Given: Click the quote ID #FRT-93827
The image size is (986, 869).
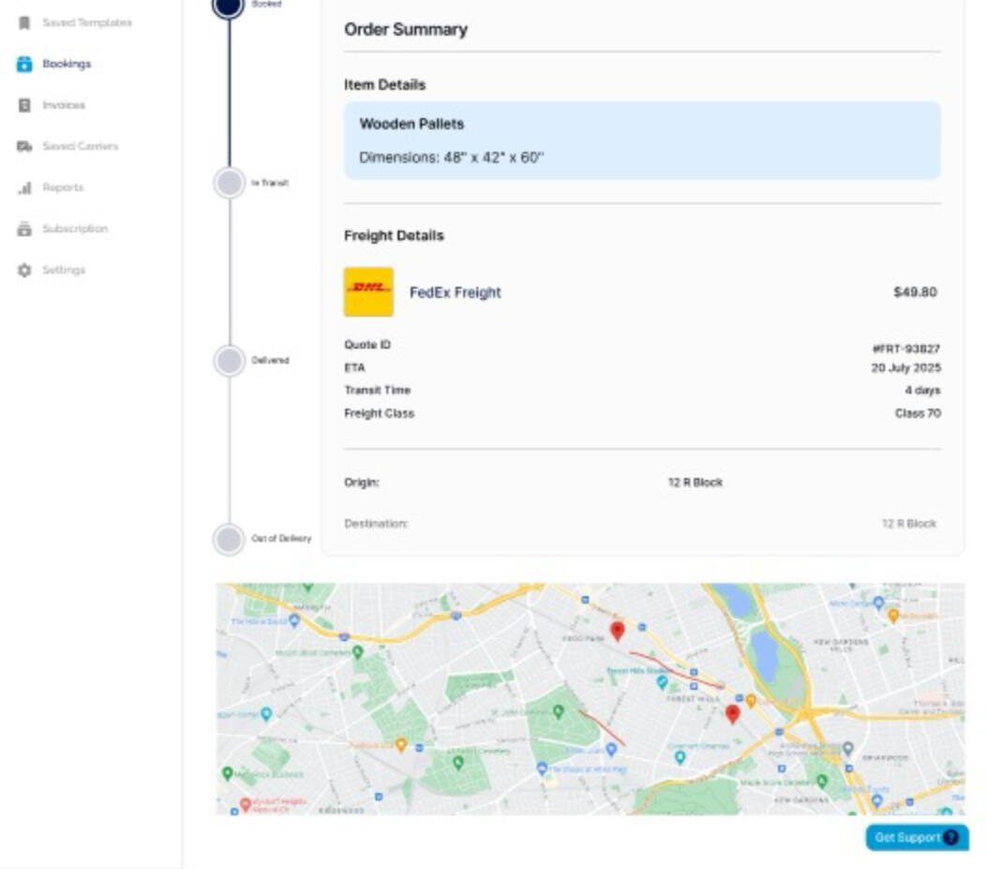Looking at the screenshot, I should pos(905,349).
